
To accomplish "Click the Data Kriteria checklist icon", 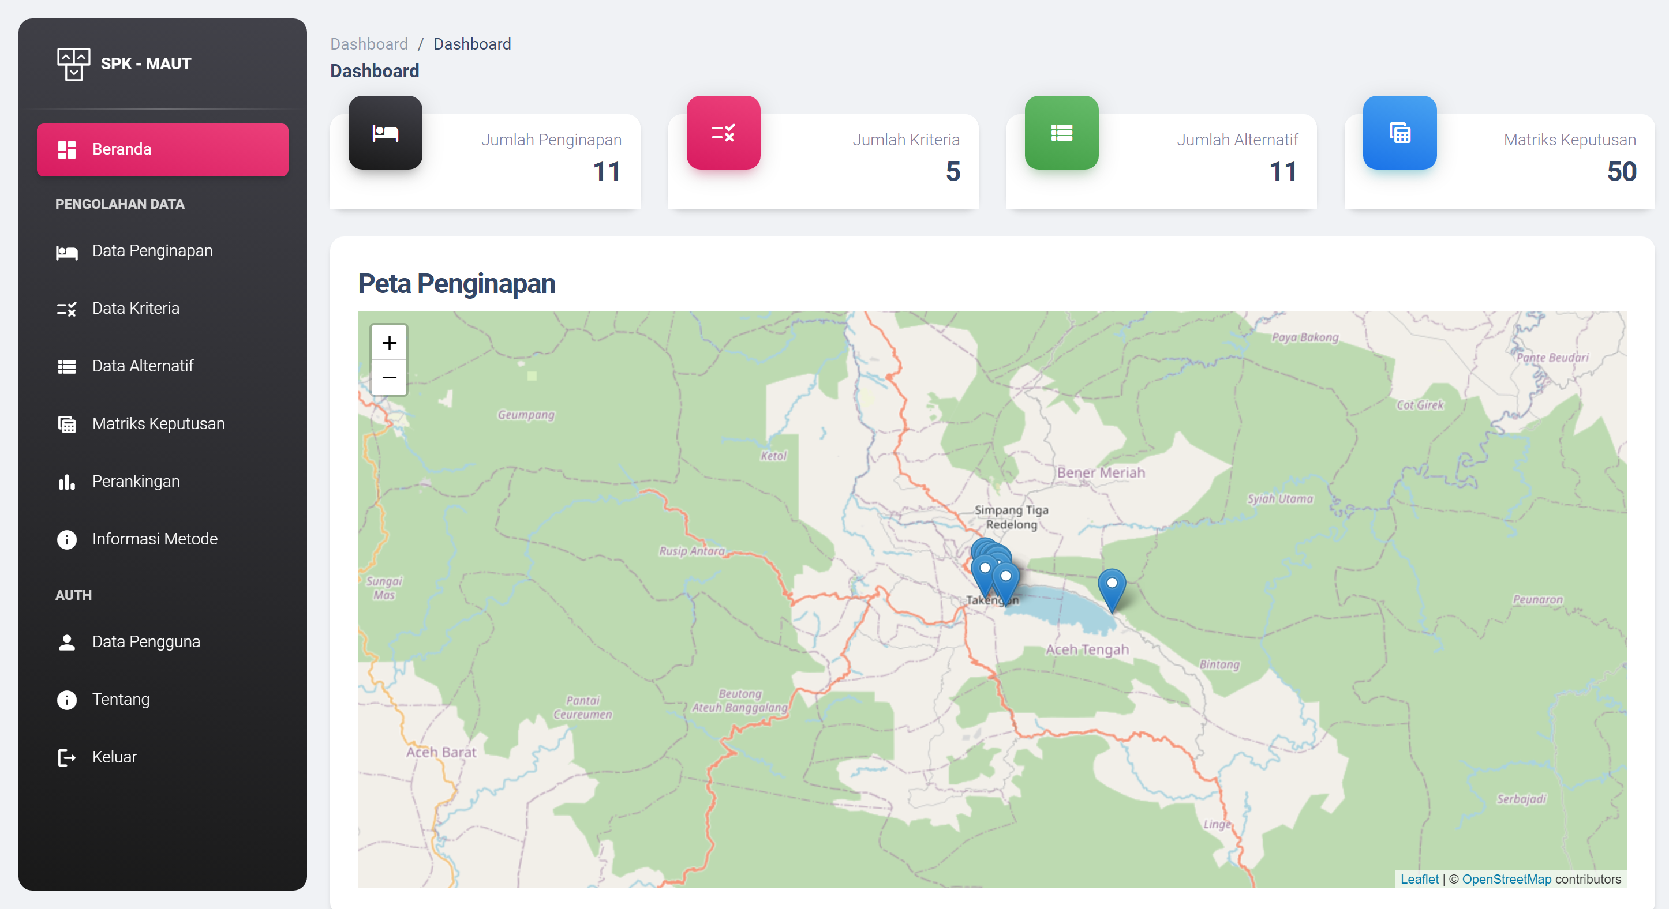I will (67, 309).
